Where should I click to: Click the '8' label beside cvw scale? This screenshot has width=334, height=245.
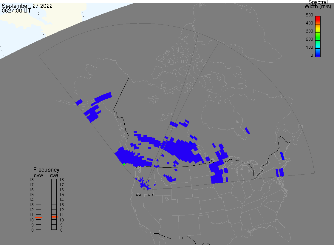pyautogui.click(x=33, y=230)
